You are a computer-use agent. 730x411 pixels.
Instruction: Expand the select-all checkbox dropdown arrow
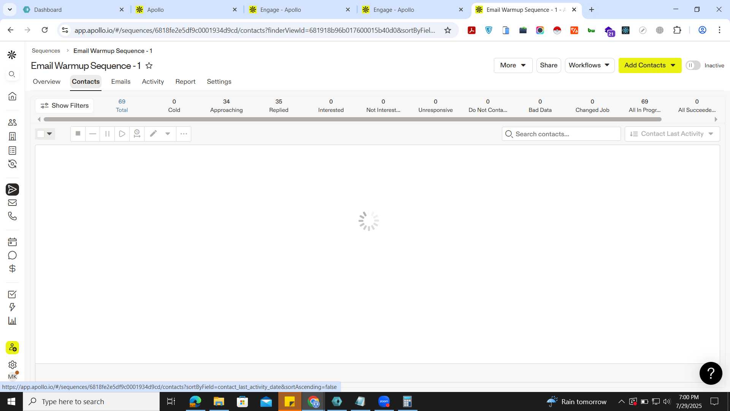click(49, 134)
